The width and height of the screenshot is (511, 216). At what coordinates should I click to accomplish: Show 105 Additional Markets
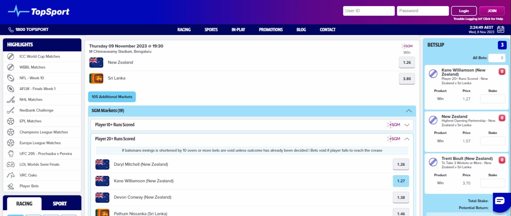point(112,97)
